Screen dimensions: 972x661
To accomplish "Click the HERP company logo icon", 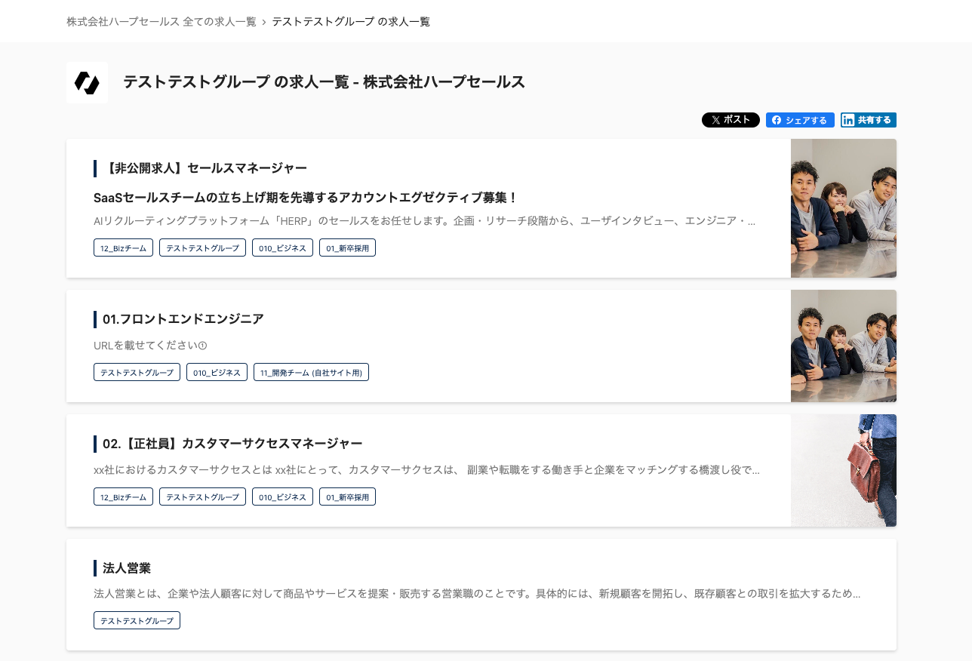I will tap(87, 82).
